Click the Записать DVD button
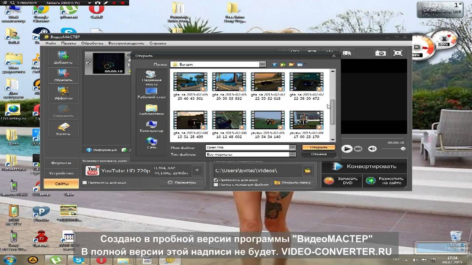Image resolution: width=472 pixels, height=265 pixels. 342,181
